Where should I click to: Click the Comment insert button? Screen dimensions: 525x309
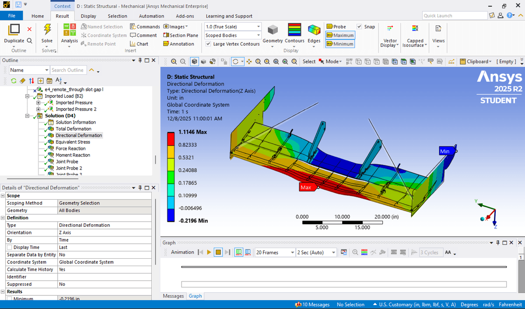tap(143, 35)
